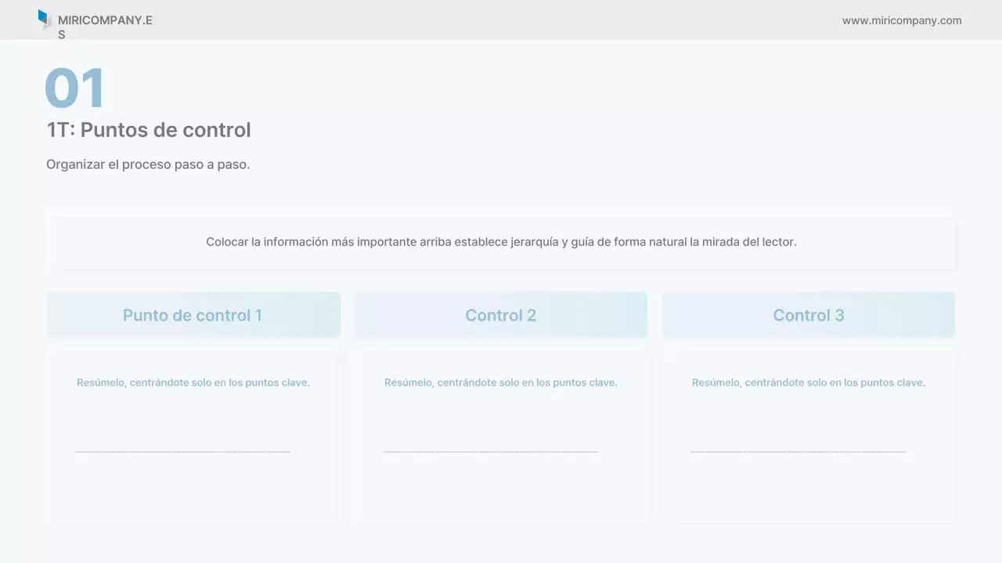
Task: Select the subtitle 'Organizar el proceso paso a paso.'
Action: [148, 165]
